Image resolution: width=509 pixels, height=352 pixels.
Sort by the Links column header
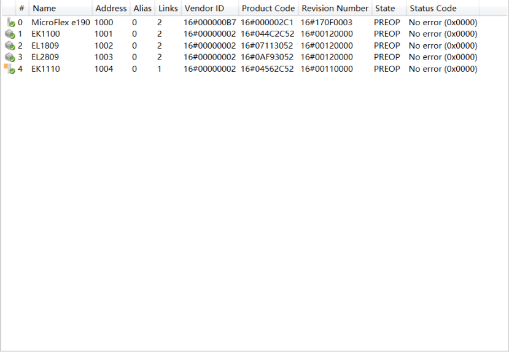(x=168, y=8)
